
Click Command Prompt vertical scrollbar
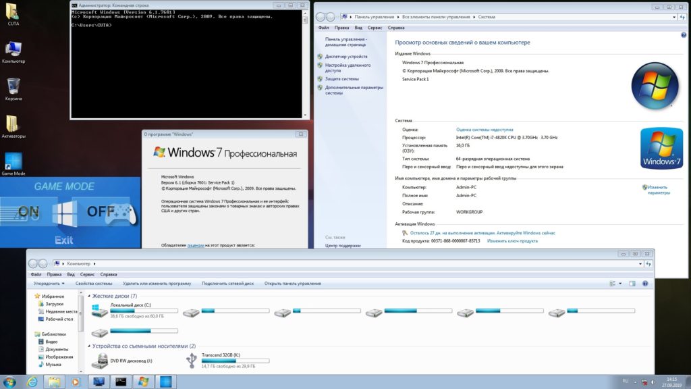click(305, 64)
